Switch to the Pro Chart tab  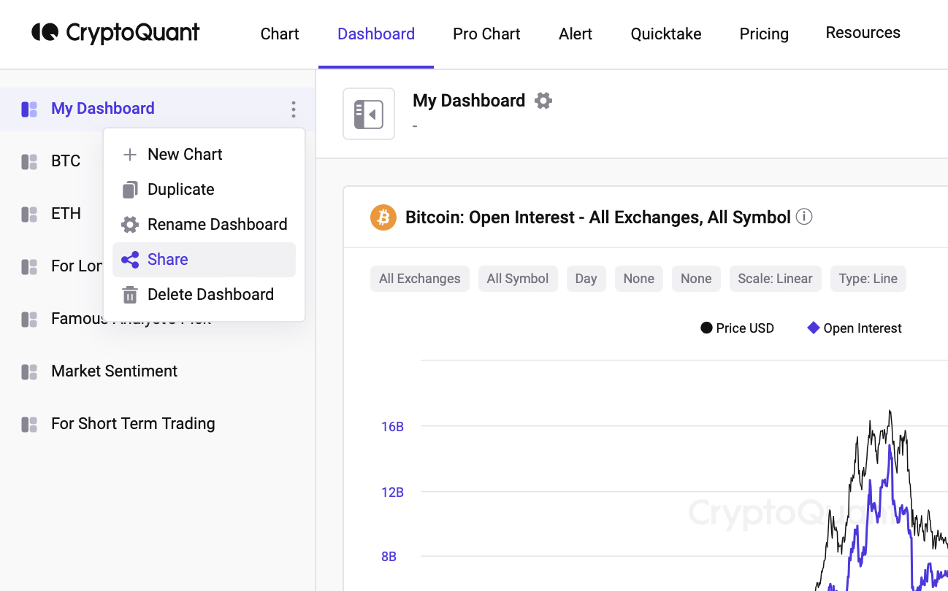coord(486,34)
